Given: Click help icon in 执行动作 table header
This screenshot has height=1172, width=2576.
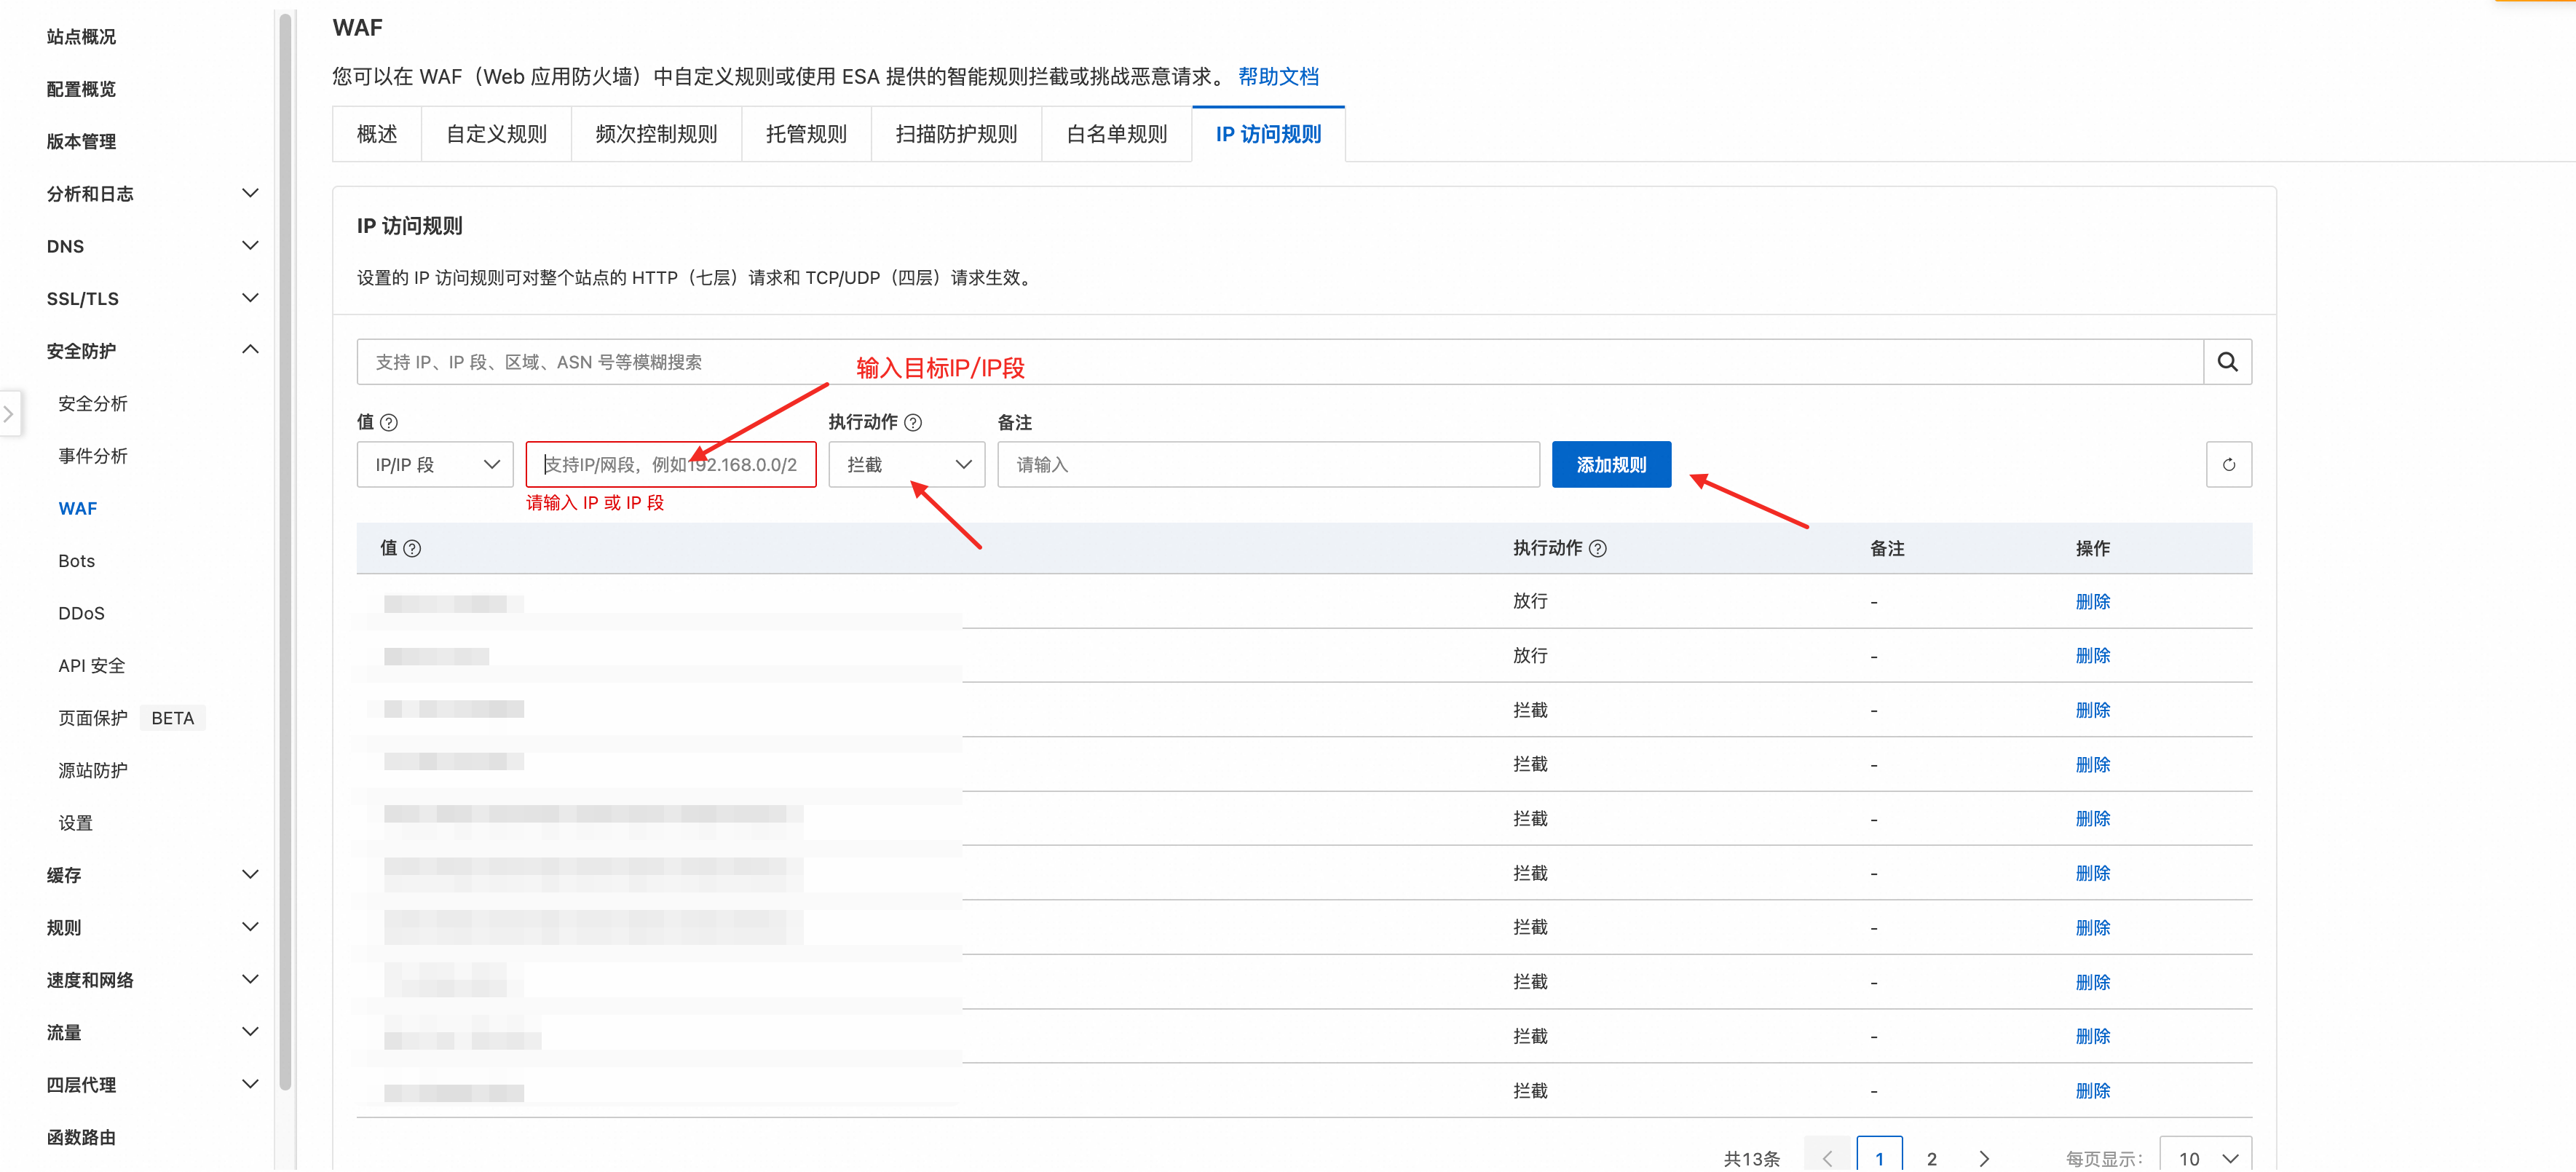Looking at the screenshot, I should [x=1597, y=549].
